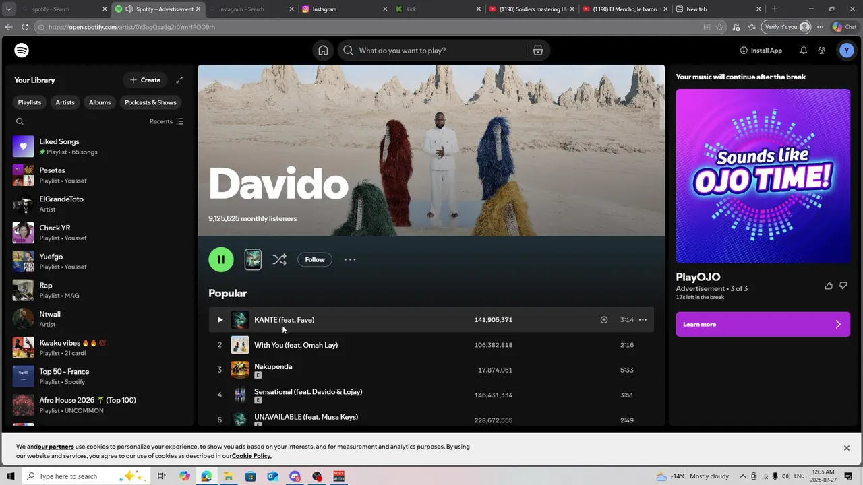Open the ElGrandeToto artist
863x485 pixels.
(x=98, y=204)
